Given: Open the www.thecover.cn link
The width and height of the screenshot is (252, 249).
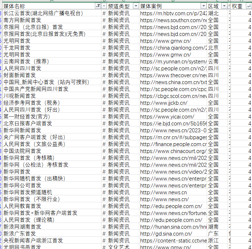Looking at the screenshot, I should pyautogui.click(x=173, y=75).
